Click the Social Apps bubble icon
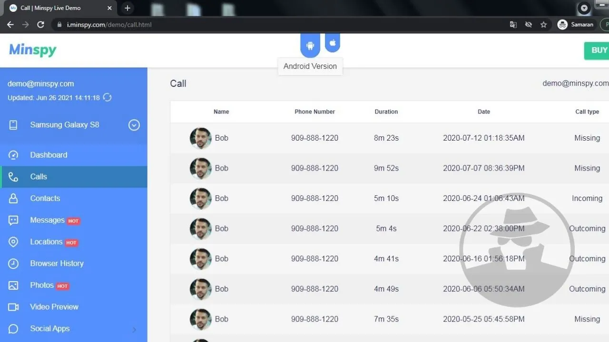 13,329
